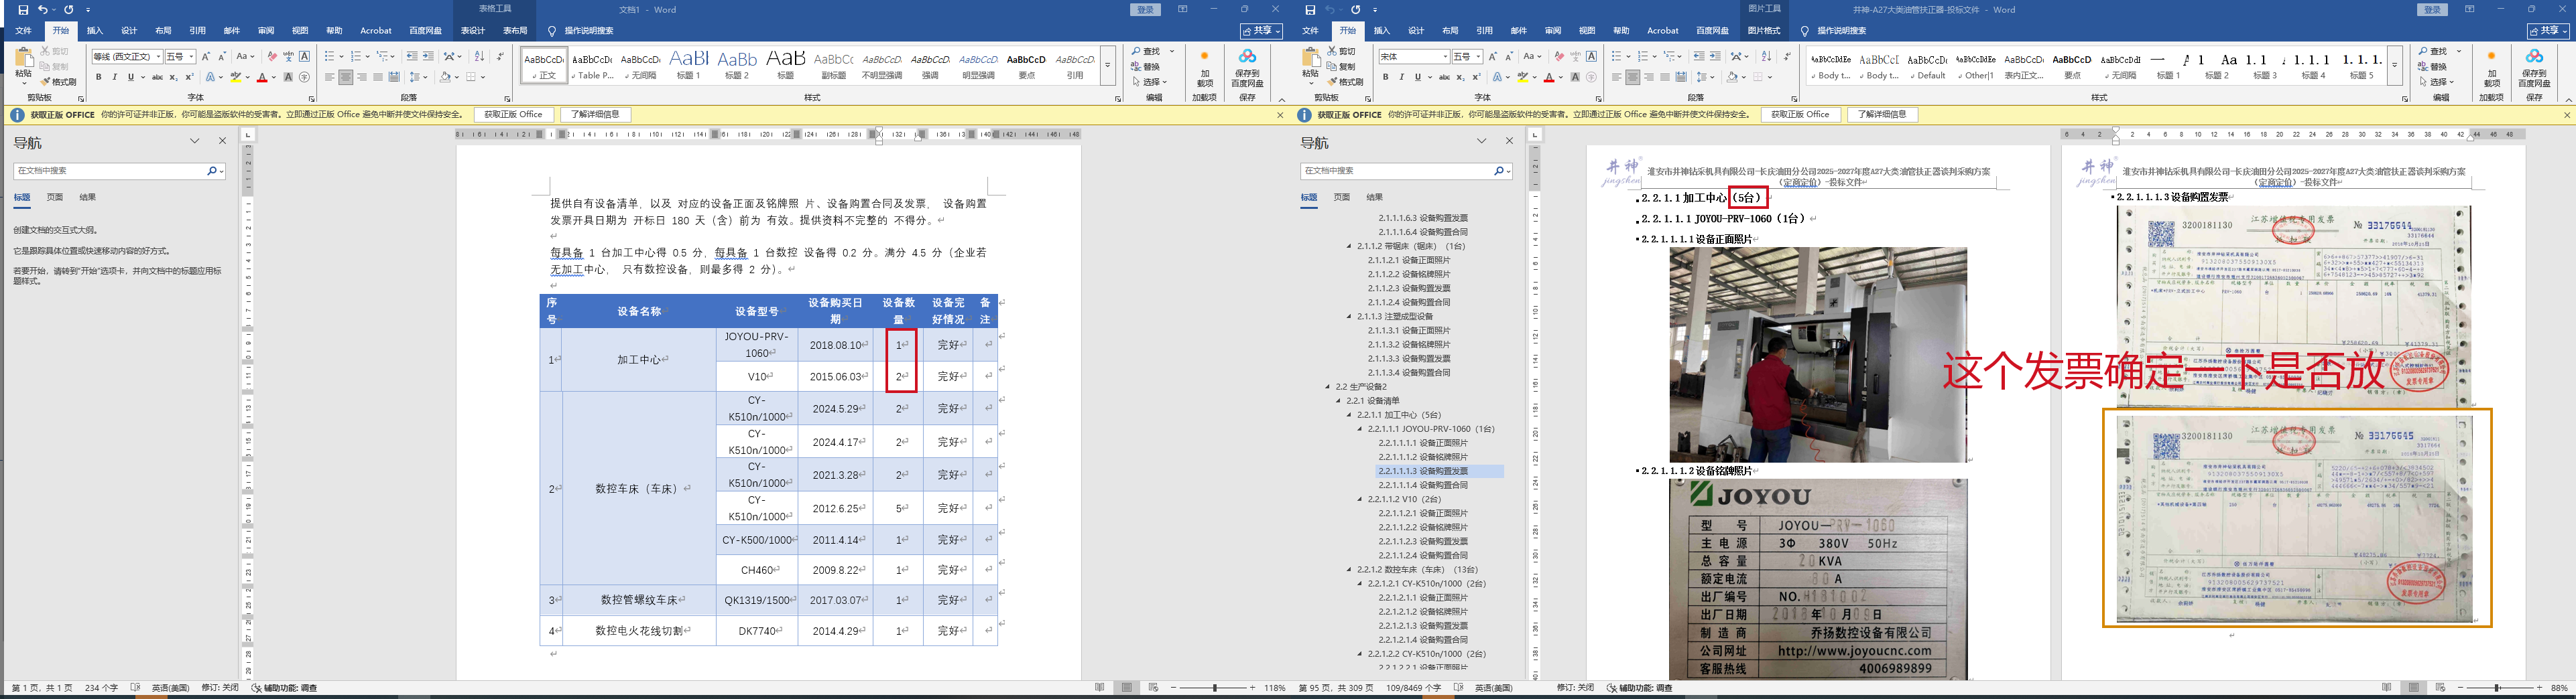Collapse the 2.2.1.2 数控车床 heading in navigation tree
Screen dimensions: 2576x699
1350,569
